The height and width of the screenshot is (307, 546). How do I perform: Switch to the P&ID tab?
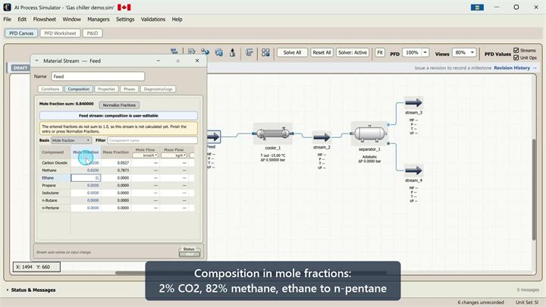[93, 33]
